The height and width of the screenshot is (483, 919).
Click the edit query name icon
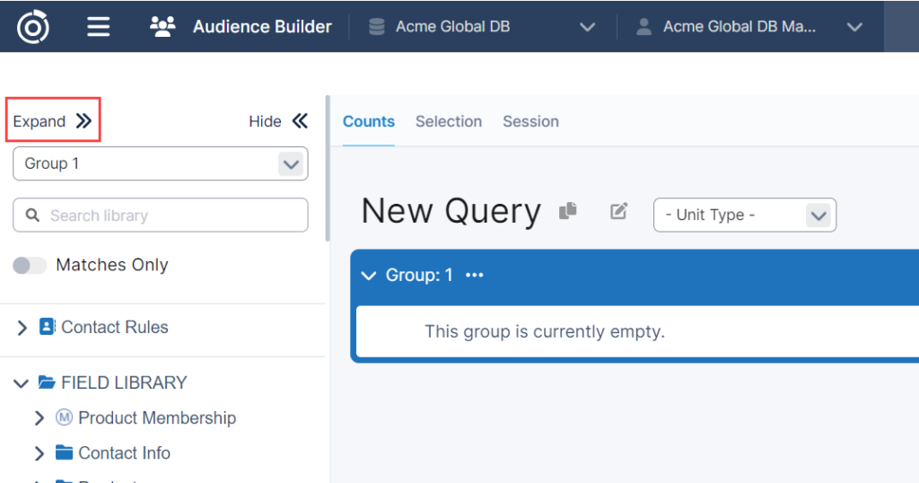(618, 211)
